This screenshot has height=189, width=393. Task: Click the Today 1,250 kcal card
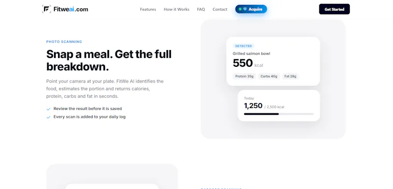pos(279,106)
